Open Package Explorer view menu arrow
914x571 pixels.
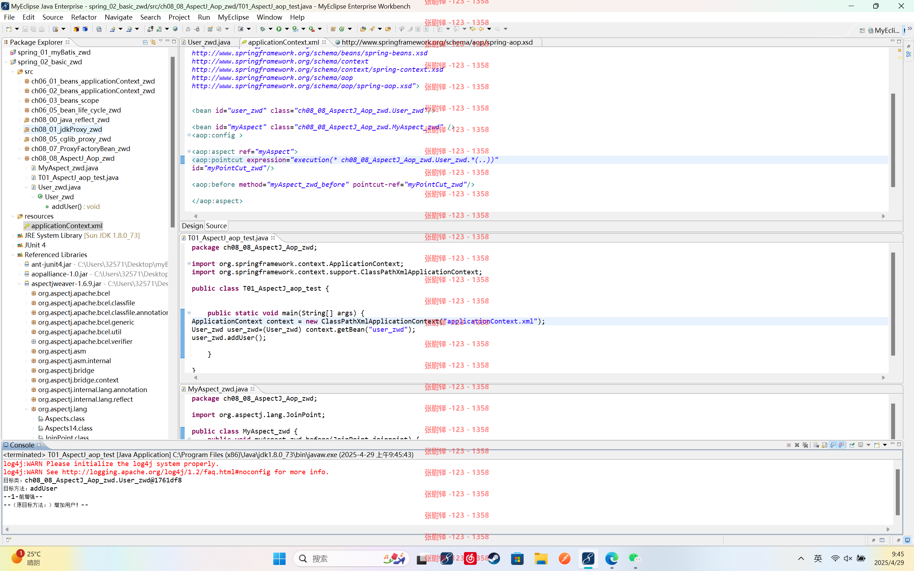coord(160,41)
